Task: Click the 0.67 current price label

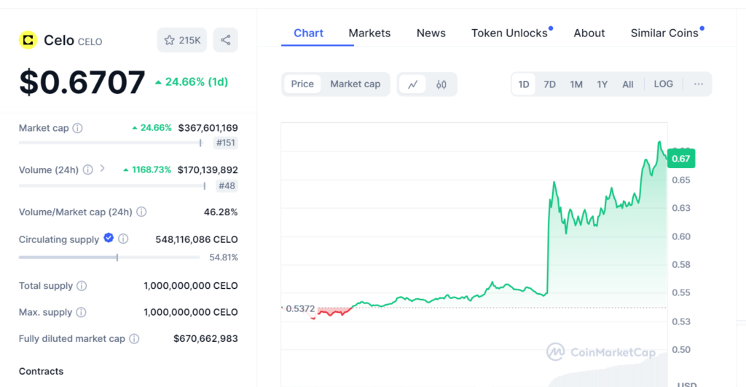Action: pyautogui.click(x=680, y=159)
